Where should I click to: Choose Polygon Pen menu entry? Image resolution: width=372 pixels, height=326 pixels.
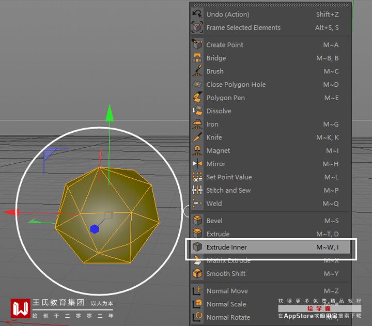pyautogui.click(x=270, y=98)
